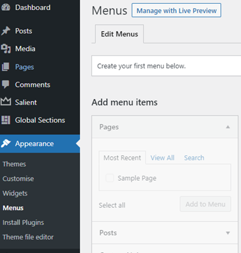Click the Add menu items heading

(125, 102)
